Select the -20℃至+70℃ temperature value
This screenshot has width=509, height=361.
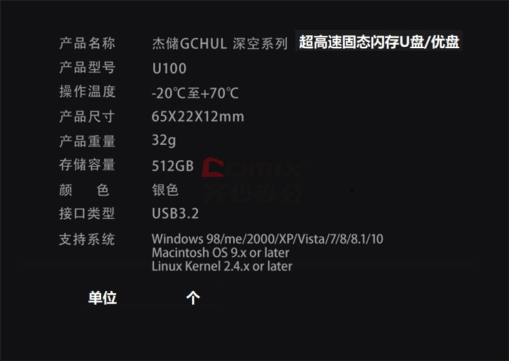(x=195, y=93)
